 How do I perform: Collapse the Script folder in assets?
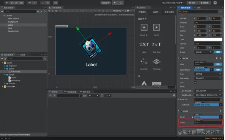tap(5, 75)
